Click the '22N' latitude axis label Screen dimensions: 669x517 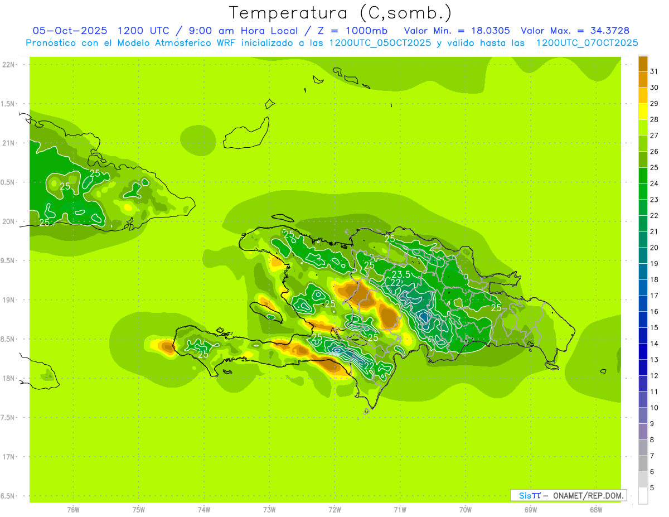(x=9, y=65)
